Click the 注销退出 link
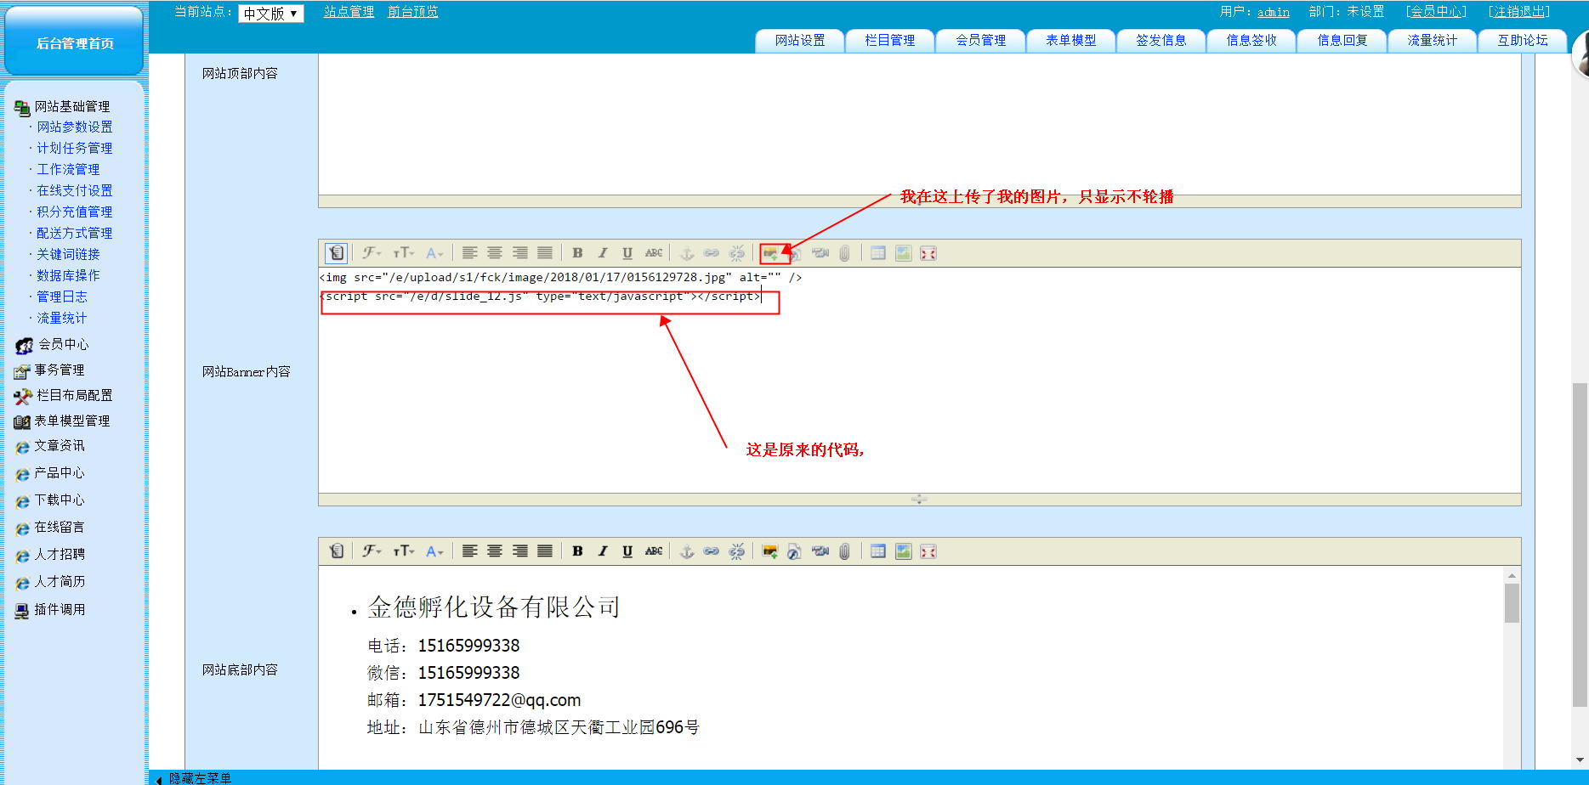 (1519, 12)
